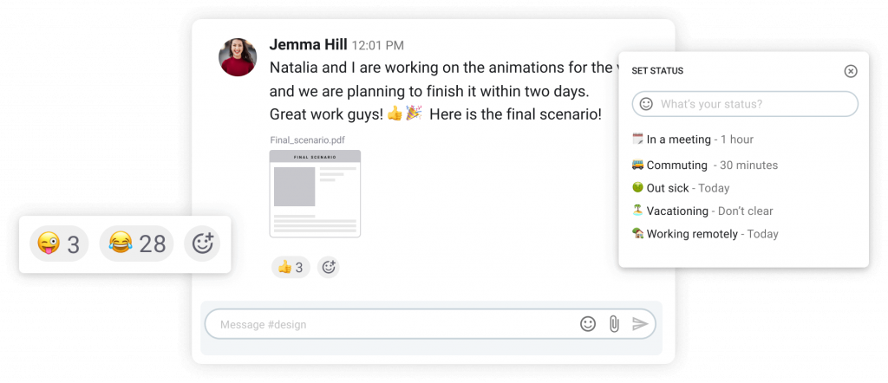
Task: Select Commuting 30 minutes status
Action: tap(704, 166)
